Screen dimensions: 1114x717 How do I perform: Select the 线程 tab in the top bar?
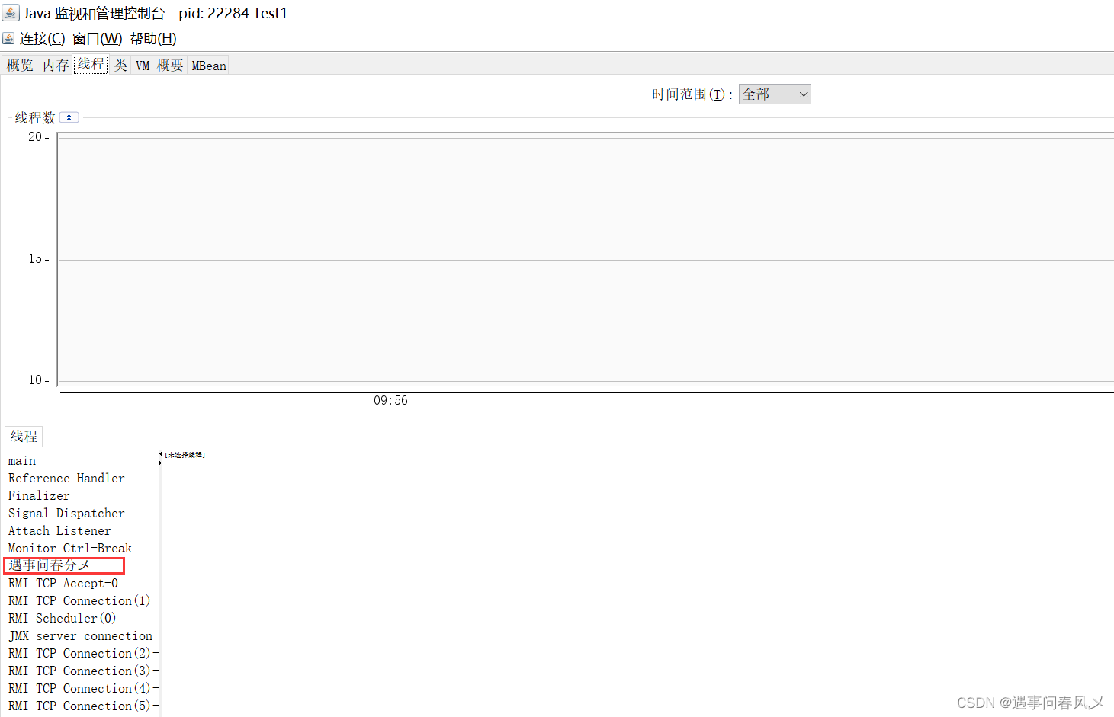[91, 64]
